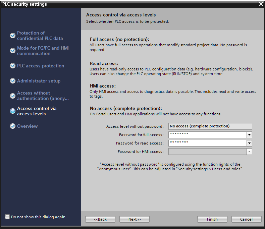This screenshot has width=265, height=229.
Task: Click the Password for read access field
Action: pyautogui.click(x=207, y=143)
